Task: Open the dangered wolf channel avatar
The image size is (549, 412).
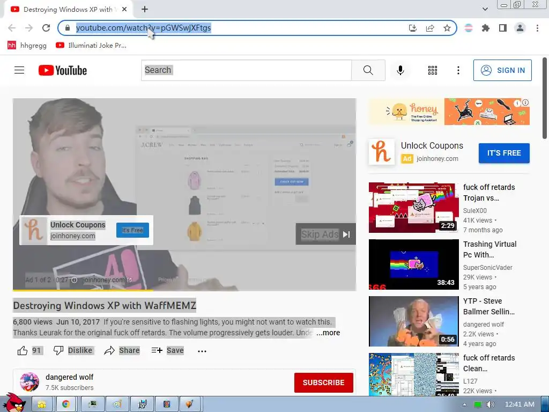Action: [29, 382]
